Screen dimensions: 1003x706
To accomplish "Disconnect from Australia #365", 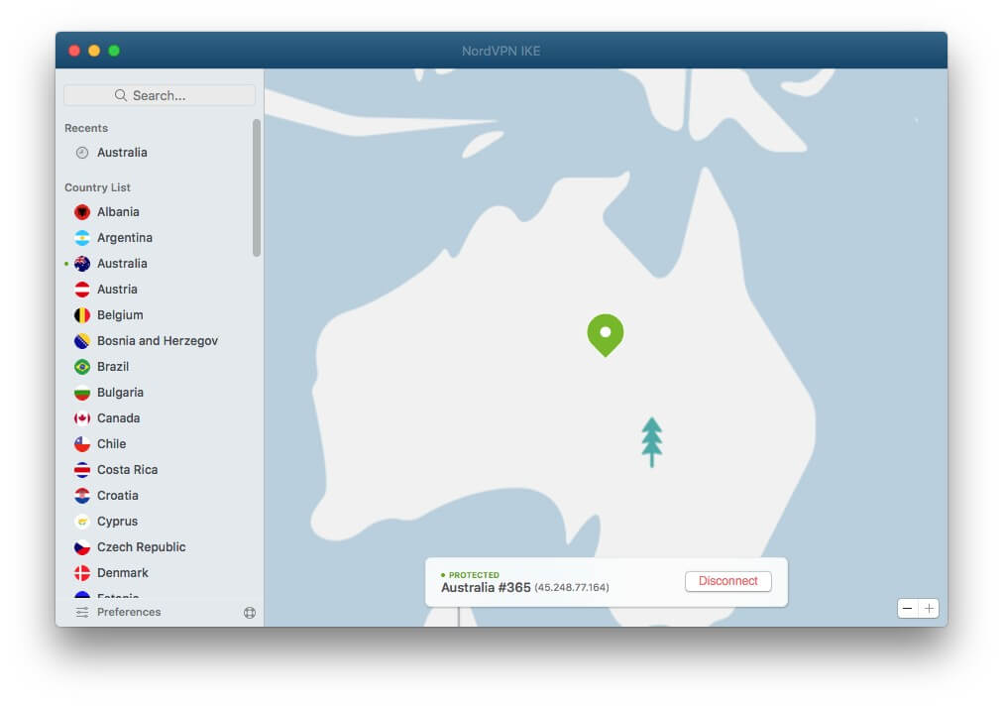I will [x=727, y=580].
